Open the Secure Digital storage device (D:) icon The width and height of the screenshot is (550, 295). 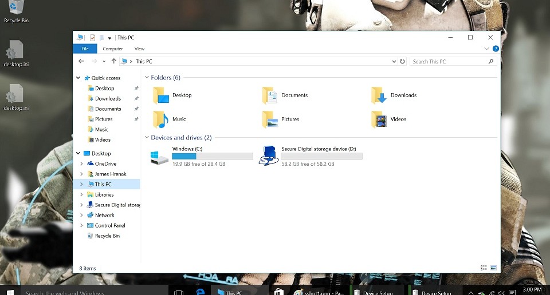268,156
